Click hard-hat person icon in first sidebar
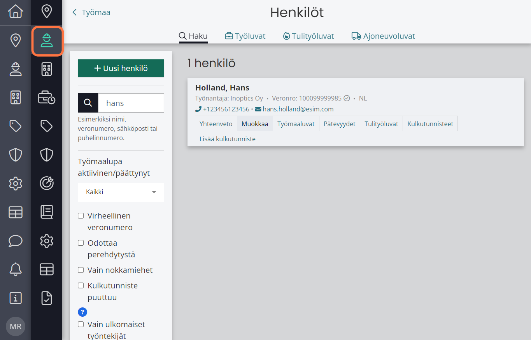The image size is (531, 340). pyautogui.click(x=16, y=69)
